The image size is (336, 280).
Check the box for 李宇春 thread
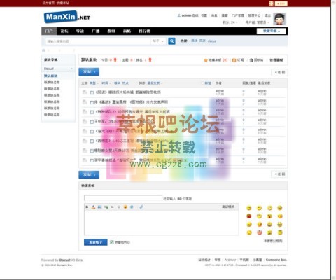pyautogui.click(x=92, y=160)
